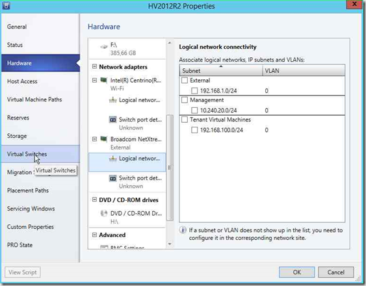Select the F:\ drive icon
Viewport: 366px width, 286px height.
click(103, 46)
